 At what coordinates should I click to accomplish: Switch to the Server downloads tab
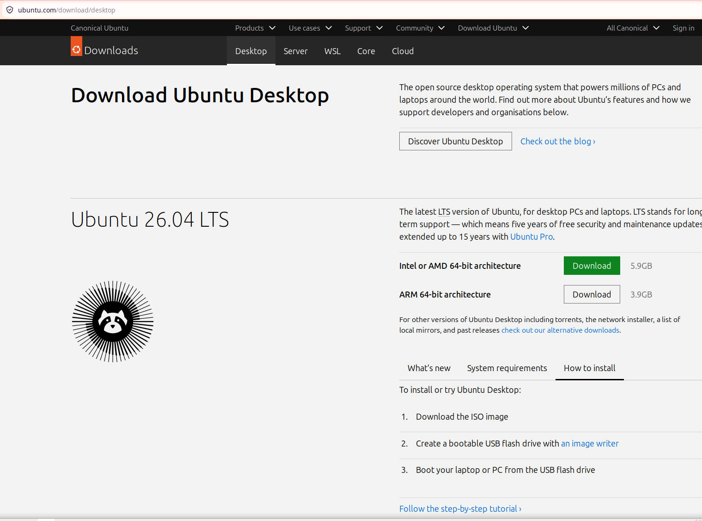pos(296,51)
